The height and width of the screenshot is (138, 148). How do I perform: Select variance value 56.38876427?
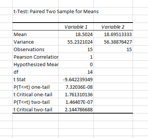click(113, 42)
